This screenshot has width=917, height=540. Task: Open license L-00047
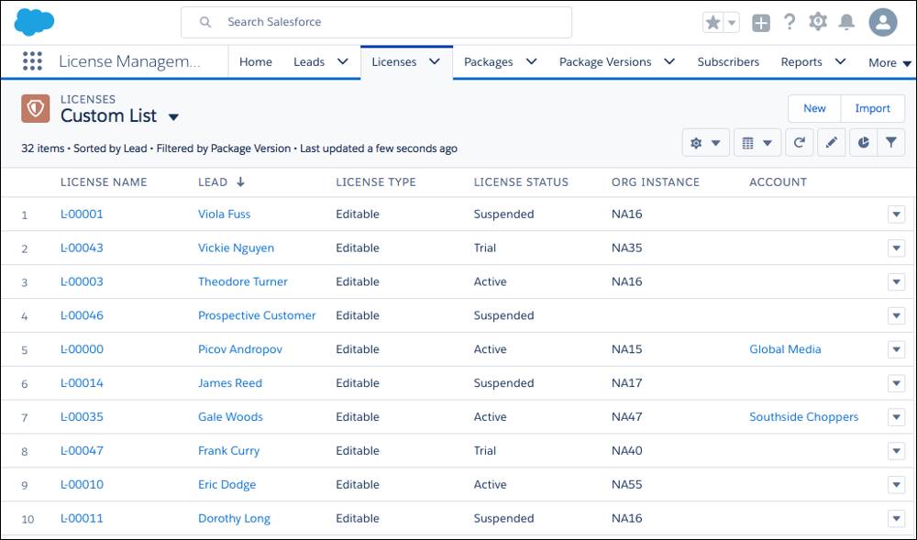82,450
